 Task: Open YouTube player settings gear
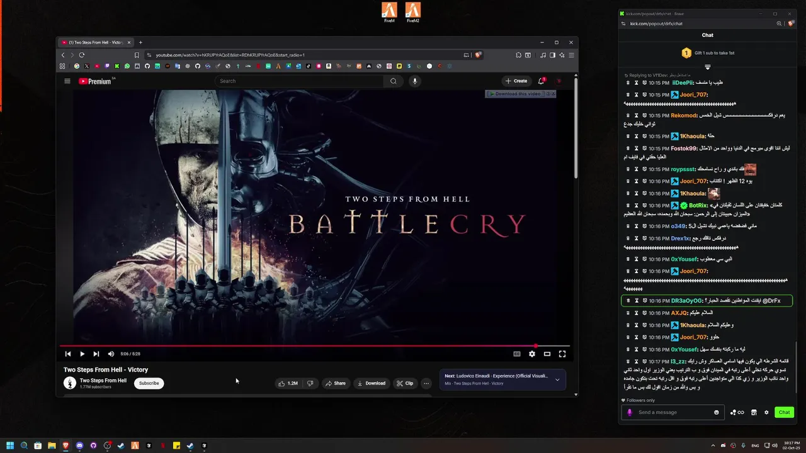[532, 354]
